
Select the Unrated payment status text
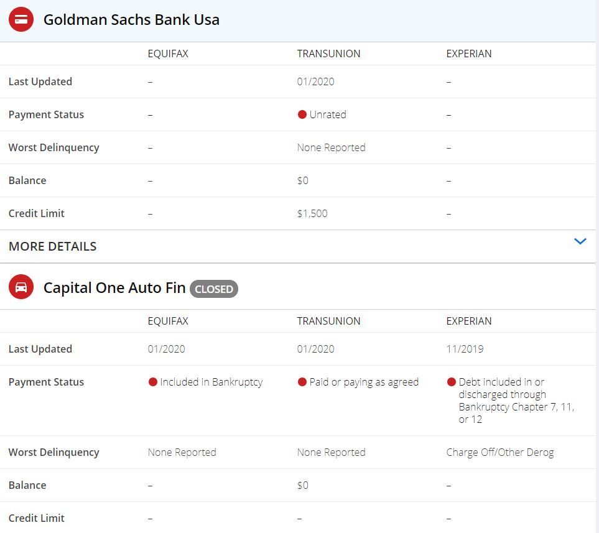pos(328,114)
